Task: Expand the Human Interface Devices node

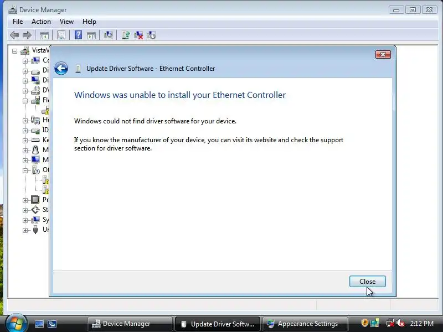Action: pos(25,121)
